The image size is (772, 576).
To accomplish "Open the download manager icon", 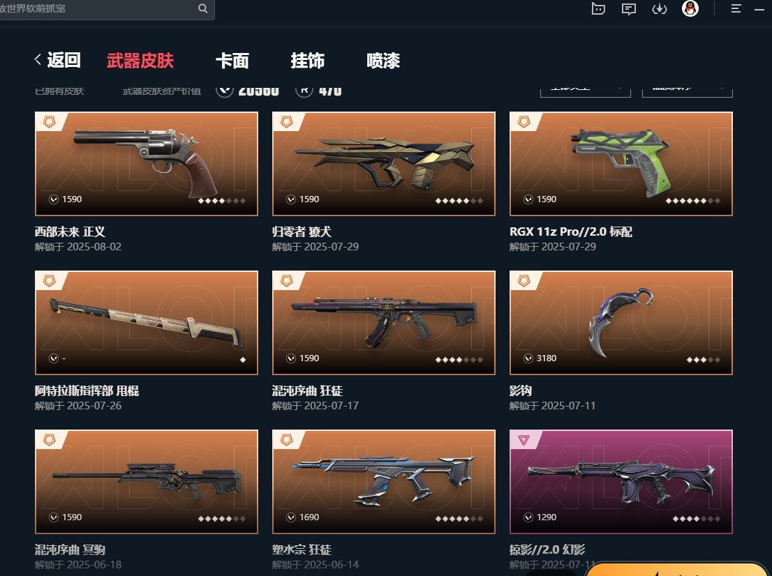I will [x=659, y=9].
